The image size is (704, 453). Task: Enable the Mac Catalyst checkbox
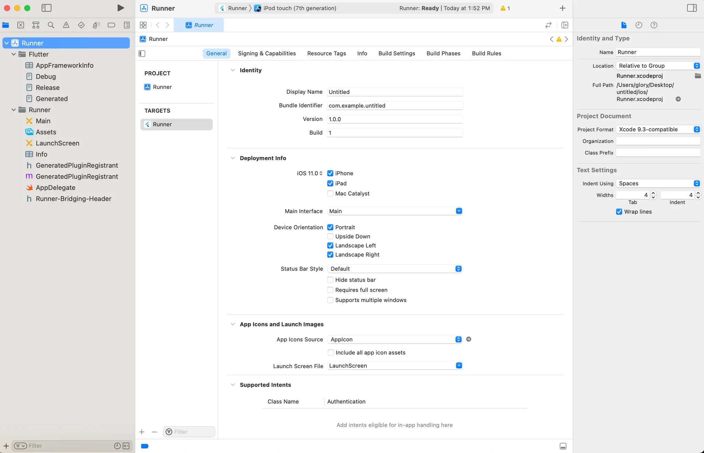point(330,194)
